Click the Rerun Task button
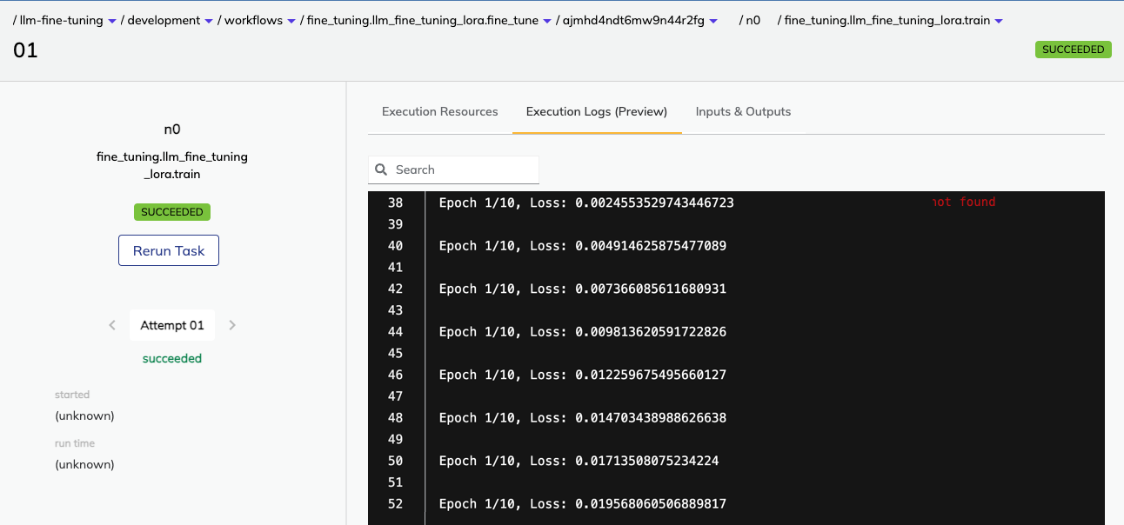 pyautogui.click(x=168, y=250)
